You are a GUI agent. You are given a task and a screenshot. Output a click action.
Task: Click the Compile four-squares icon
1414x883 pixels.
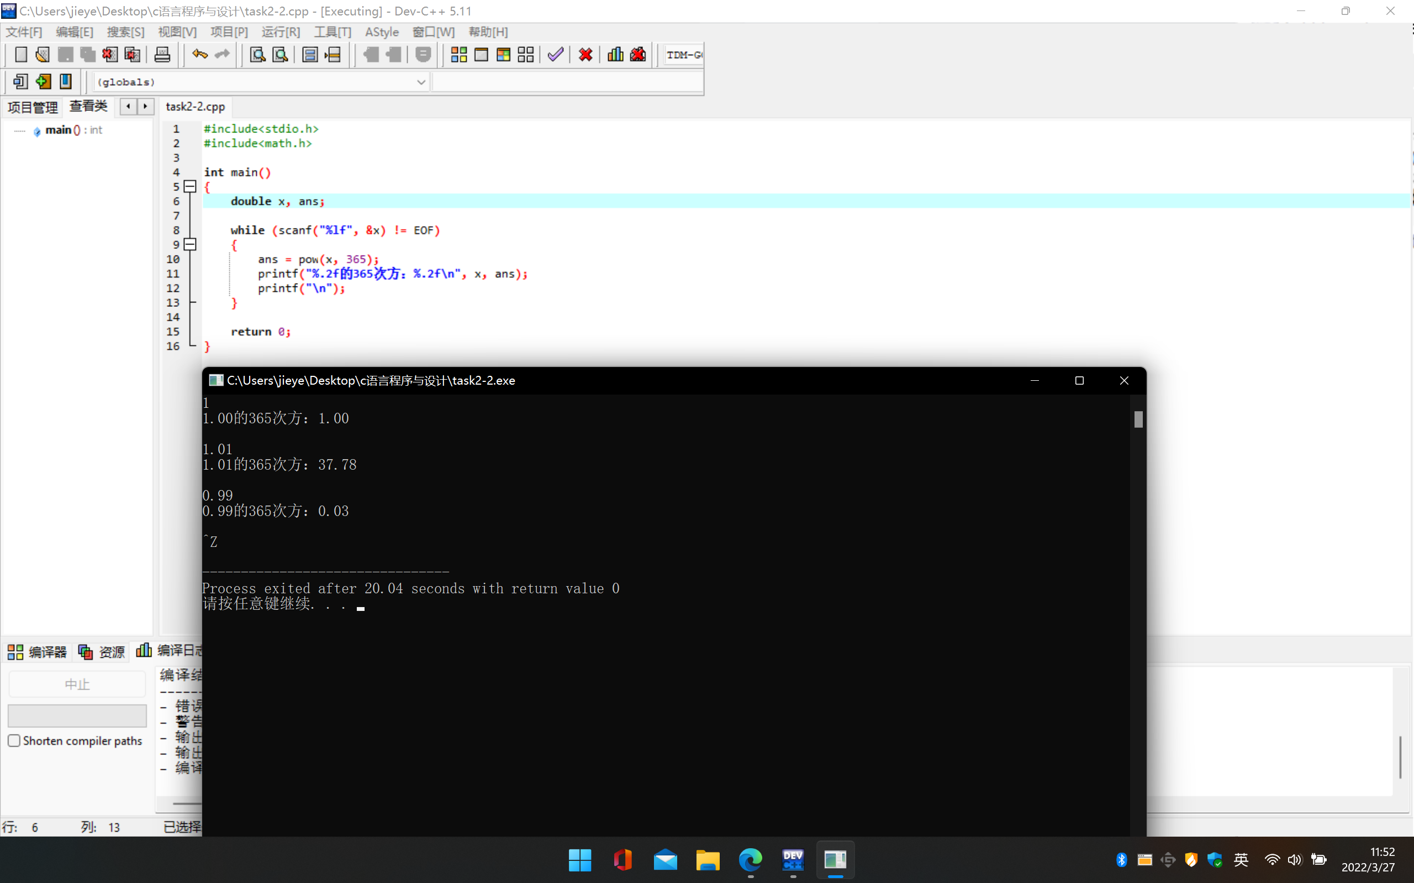coord(458,55)
